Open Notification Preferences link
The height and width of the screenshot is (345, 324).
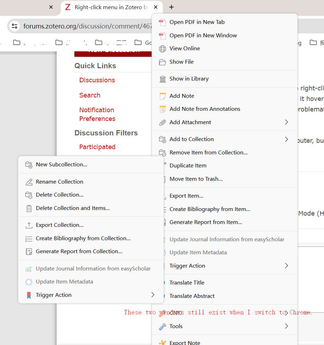tap(97, 114)
